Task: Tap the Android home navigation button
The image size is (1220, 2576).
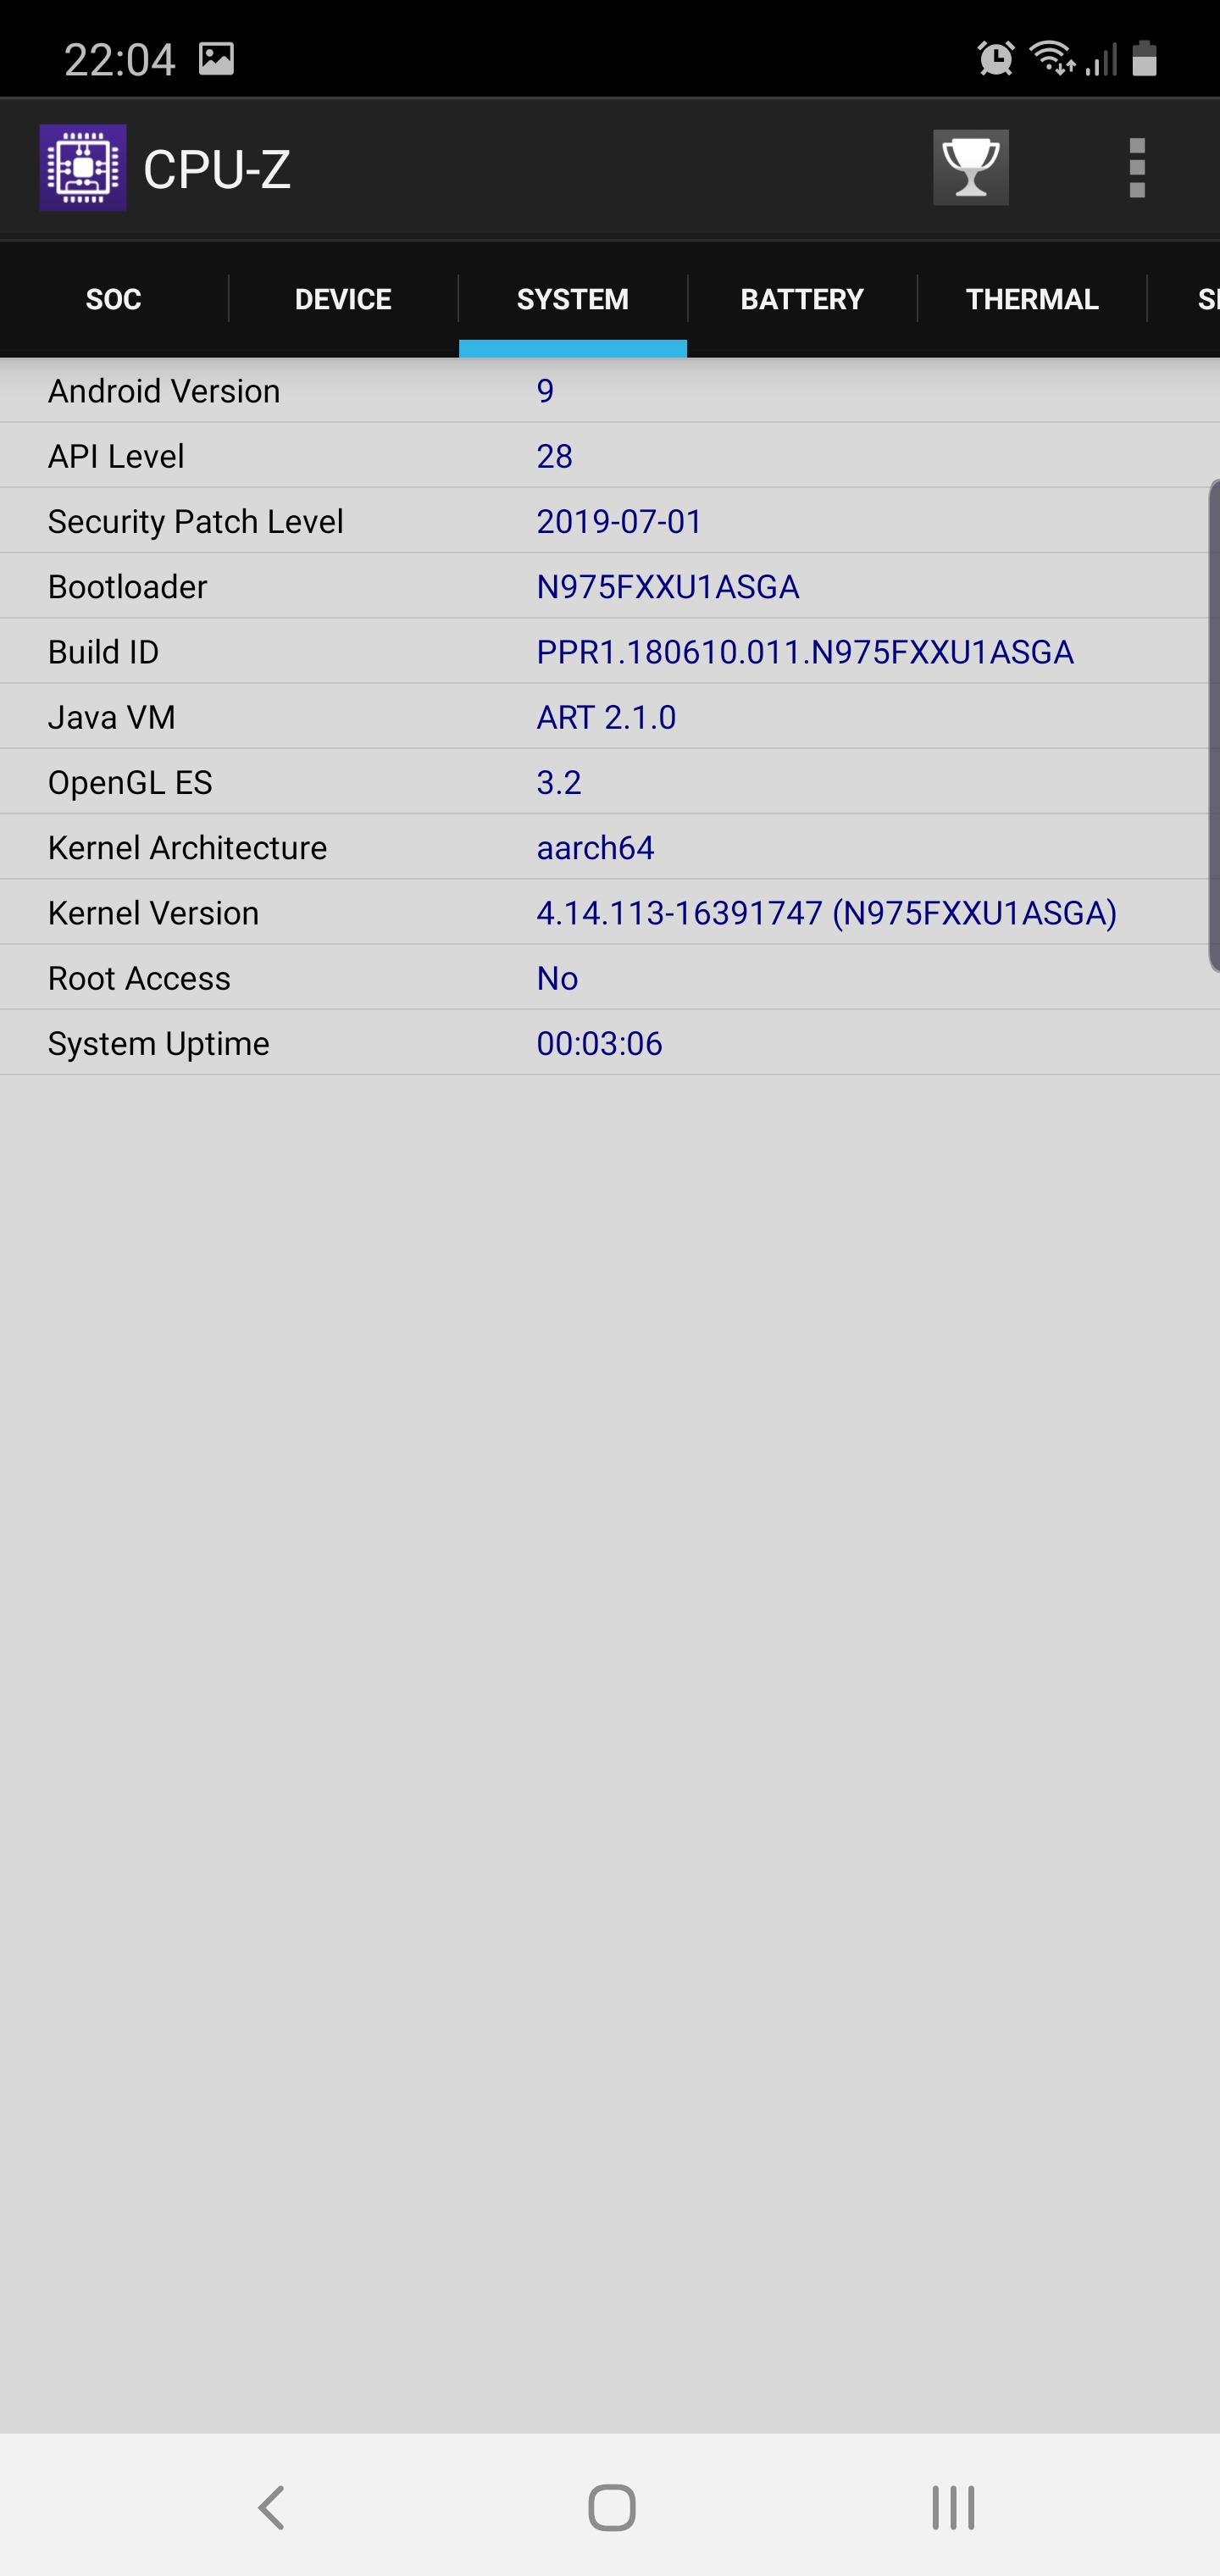Action: point(611,2507)
